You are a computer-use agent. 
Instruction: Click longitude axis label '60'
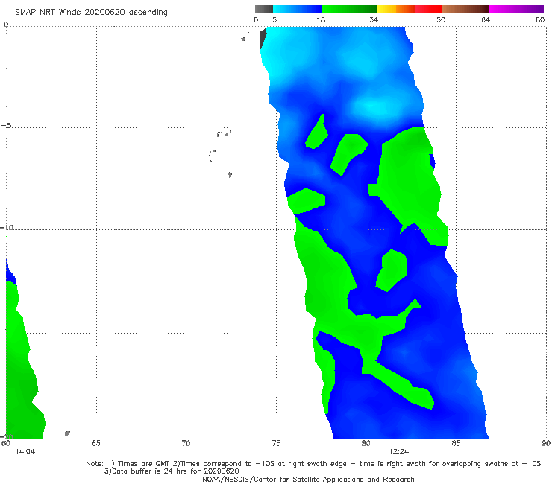coord(6,443)
